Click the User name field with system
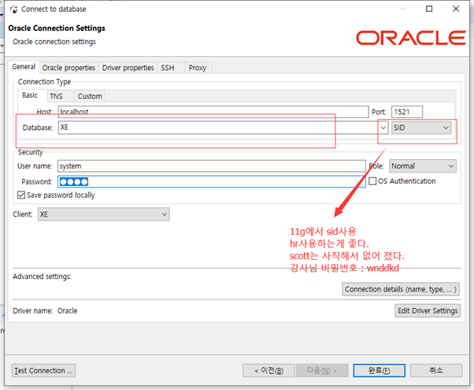 tap(212, 166)
